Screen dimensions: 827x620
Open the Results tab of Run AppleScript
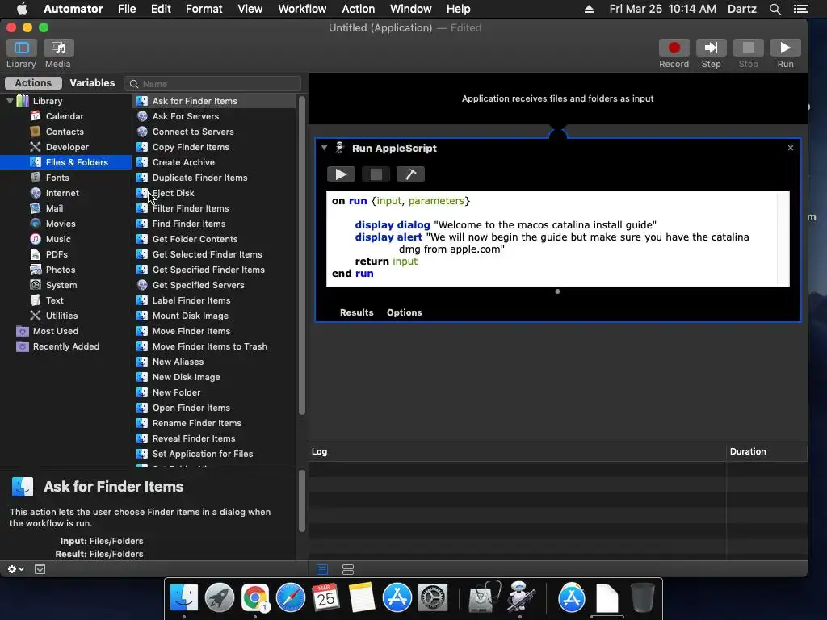(356, 312)
